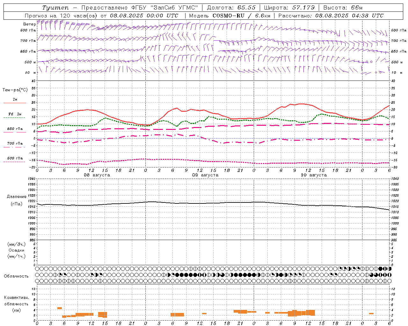
Task: Click the "Конвективн." convective cloud label
Action: pos(17,298)
